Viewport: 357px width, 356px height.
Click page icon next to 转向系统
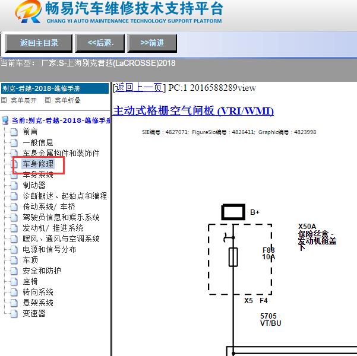tap(14, 292)
